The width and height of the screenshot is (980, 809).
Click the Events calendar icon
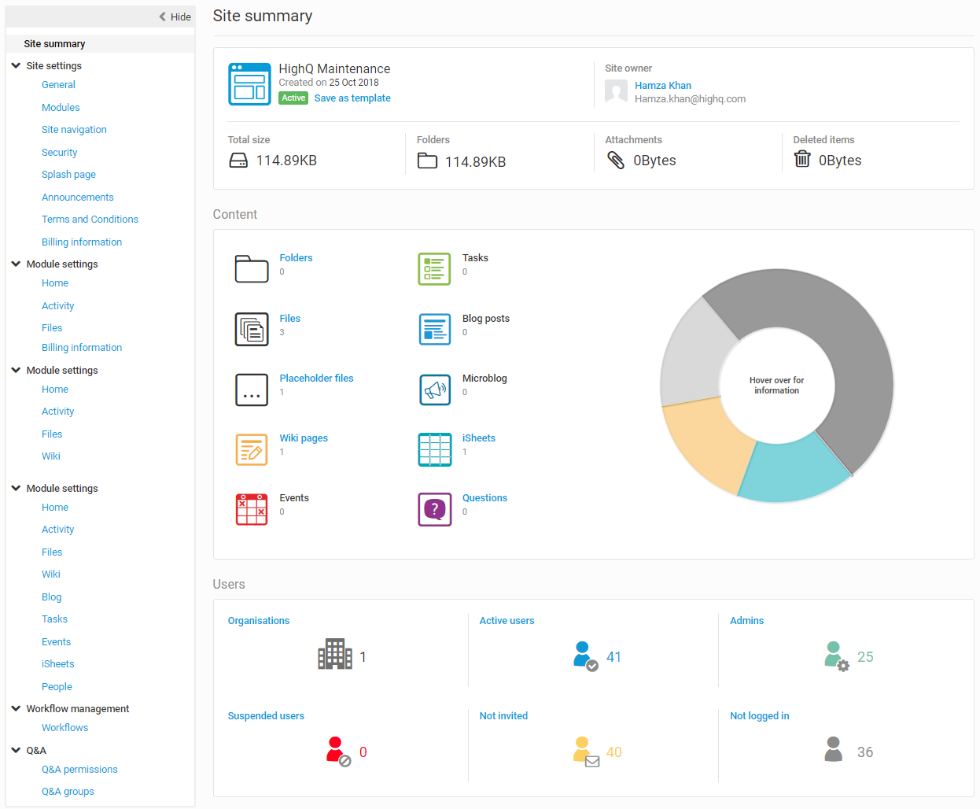click(x=252, y=509)
